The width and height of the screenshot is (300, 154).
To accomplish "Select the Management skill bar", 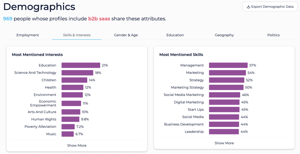I will [x=228, y=65].
